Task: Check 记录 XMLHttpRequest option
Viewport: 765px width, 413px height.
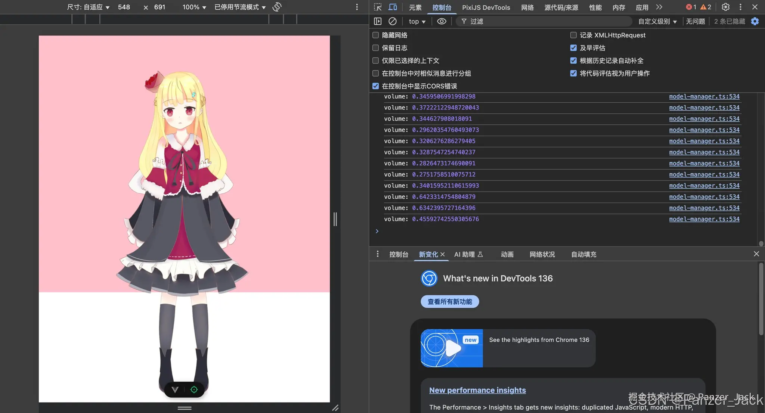Action: (x=573, y=35)
